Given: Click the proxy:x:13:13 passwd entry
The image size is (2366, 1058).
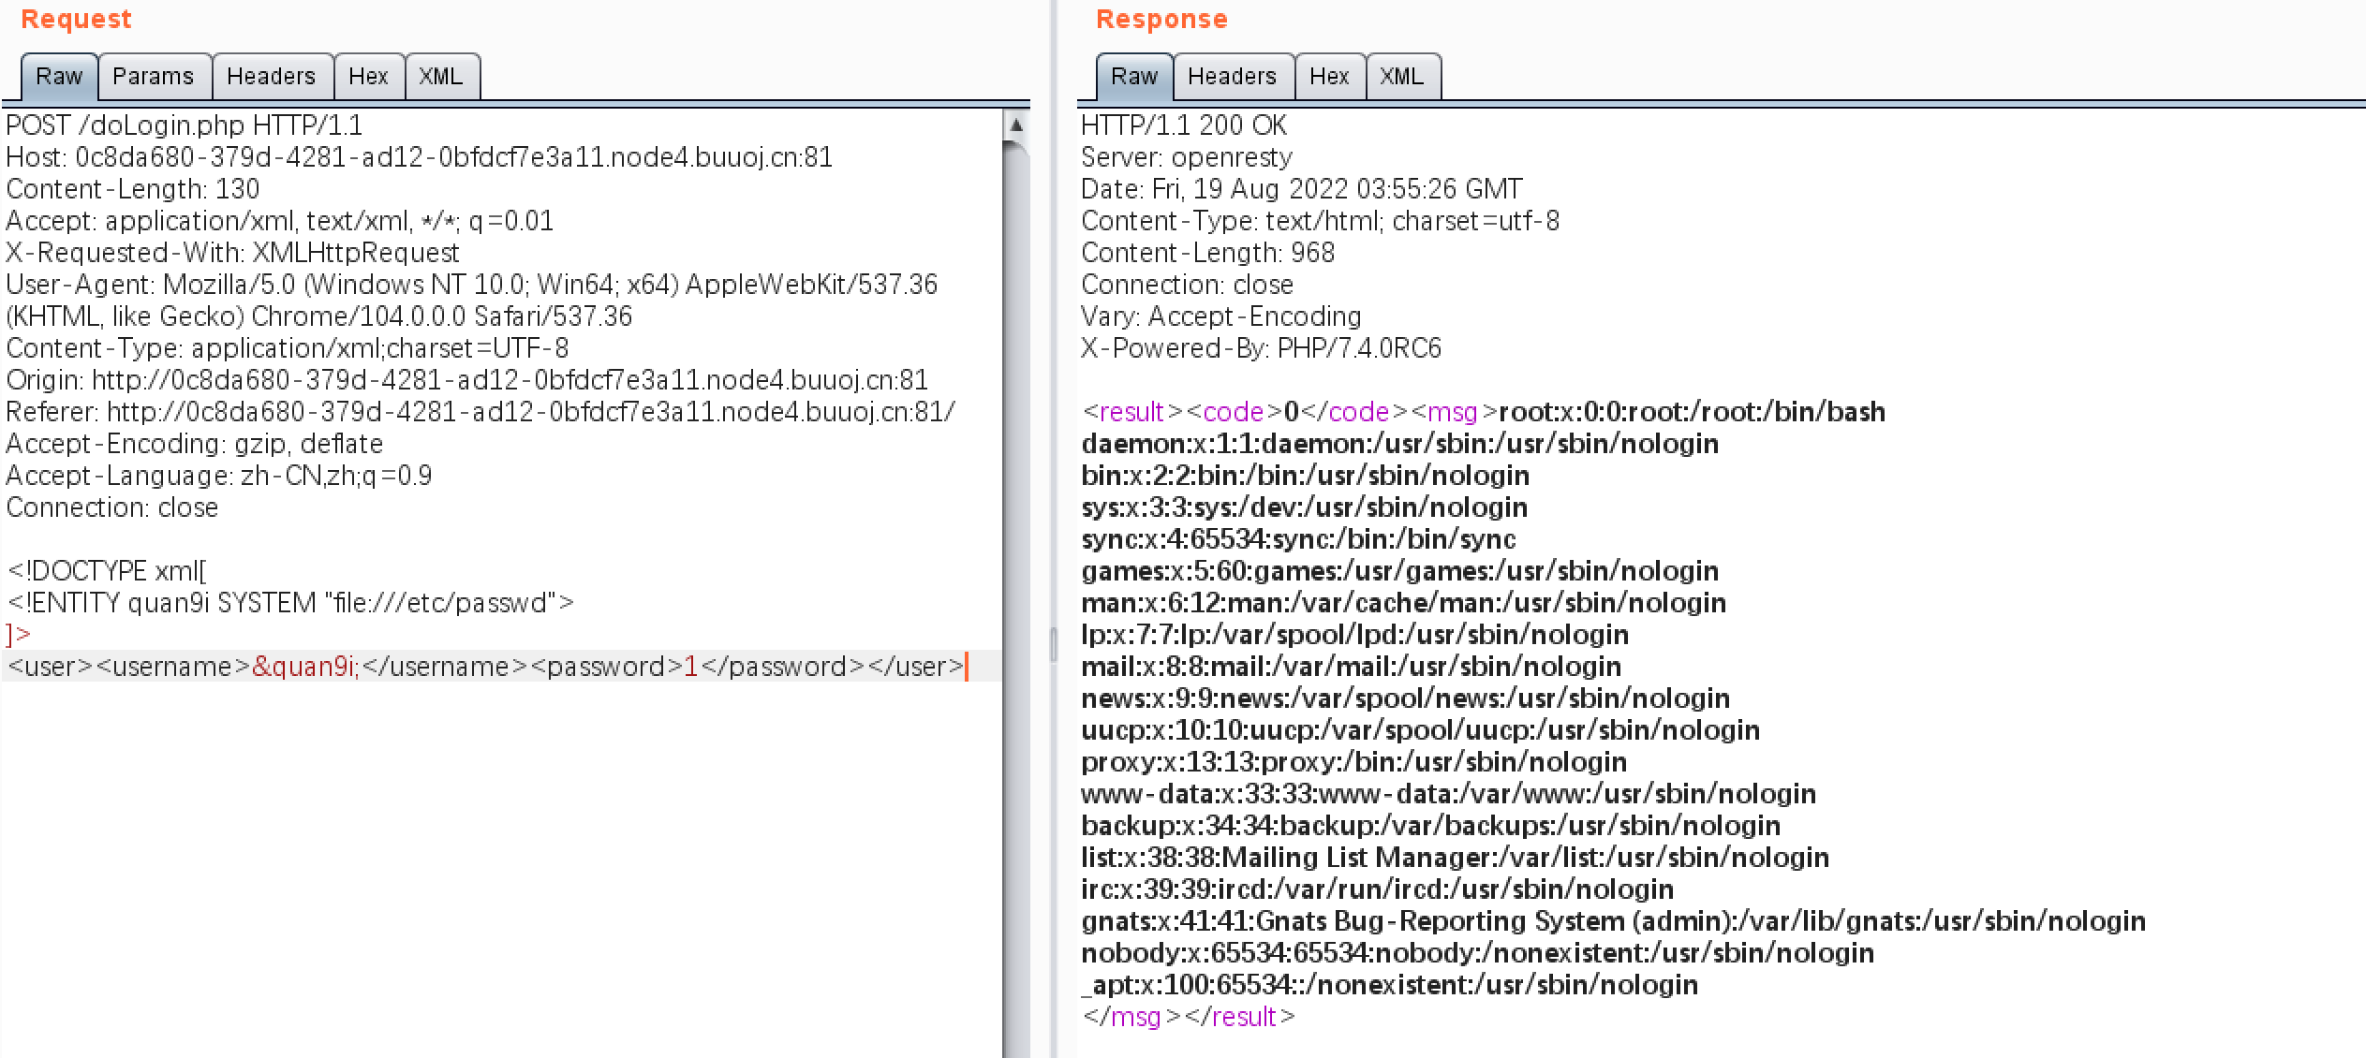Looking at the screenshot, I should [x=1354, y=762].
